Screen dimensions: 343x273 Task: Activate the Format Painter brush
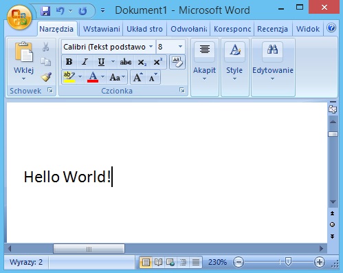(46, 77)
